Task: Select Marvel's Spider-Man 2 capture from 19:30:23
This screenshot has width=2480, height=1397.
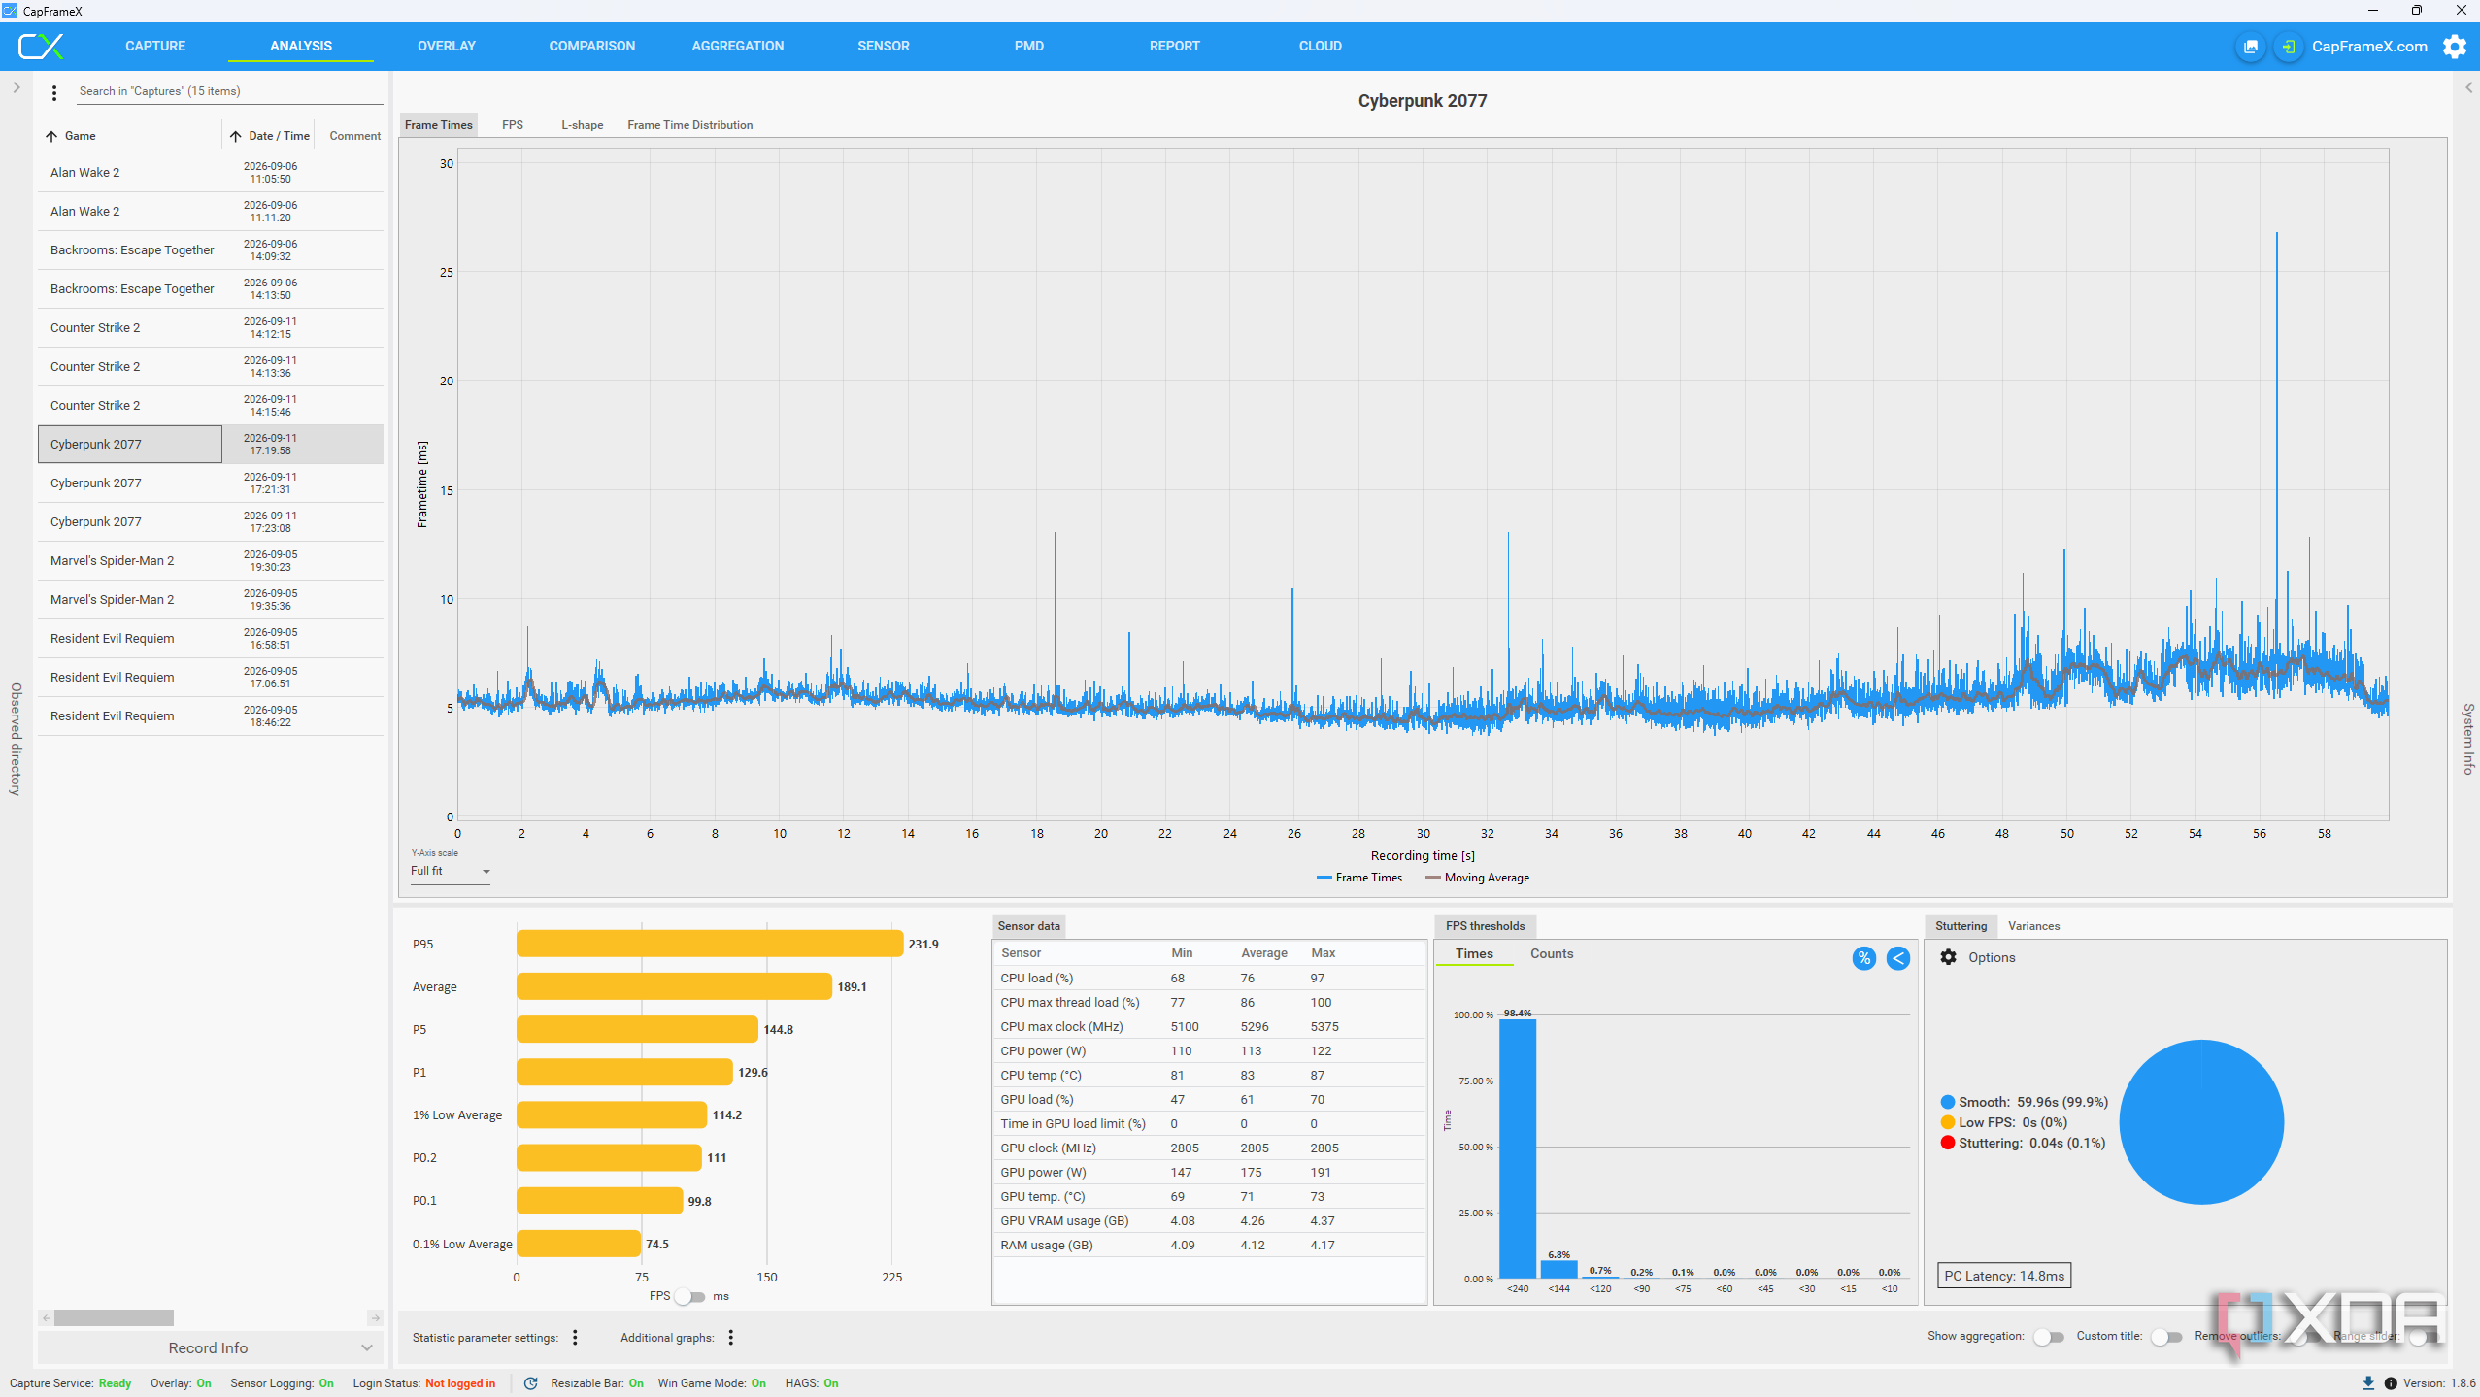Action: point(211,561)
